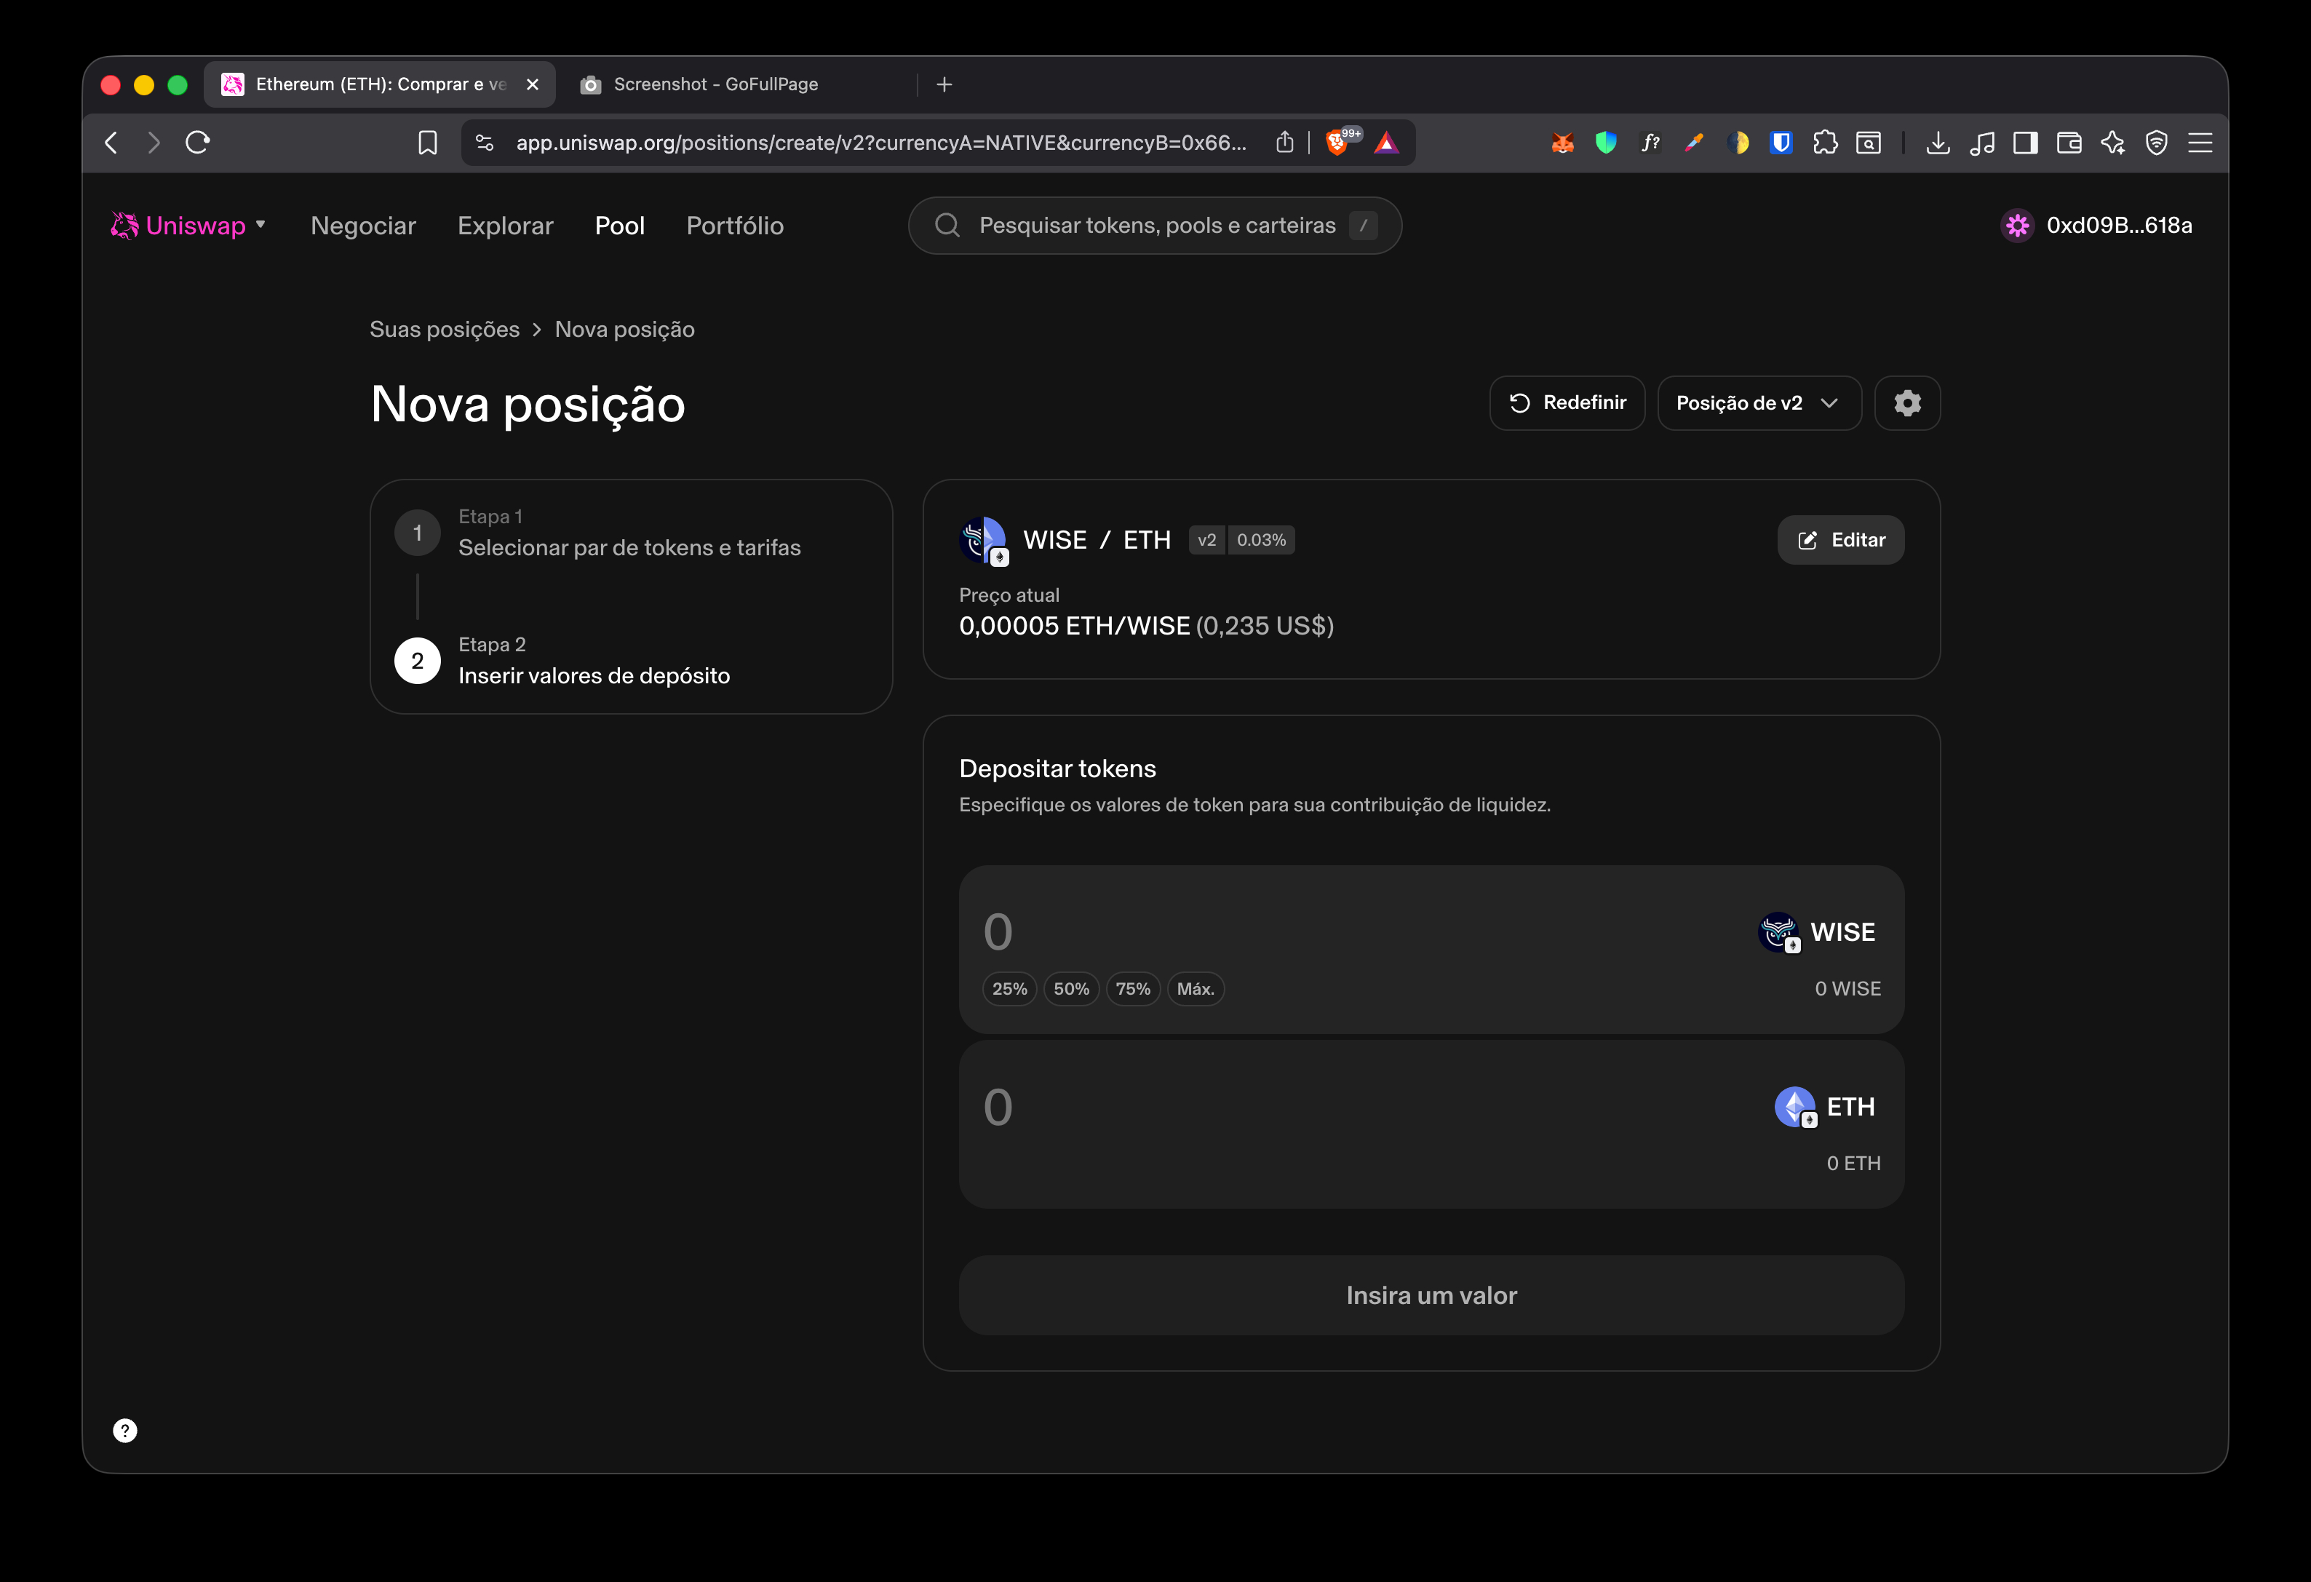Click the v2 version badge

tap(1206, 540)
